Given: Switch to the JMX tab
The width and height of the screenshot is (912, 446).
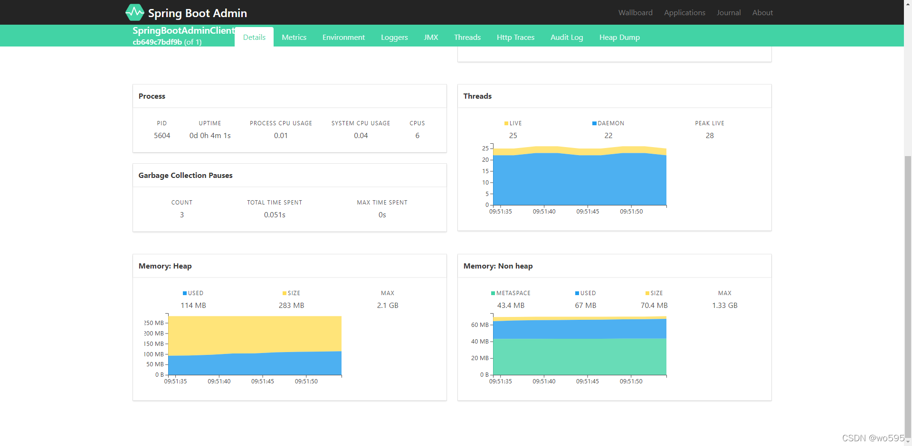Looking at the screenshot, I should [431, 37].
